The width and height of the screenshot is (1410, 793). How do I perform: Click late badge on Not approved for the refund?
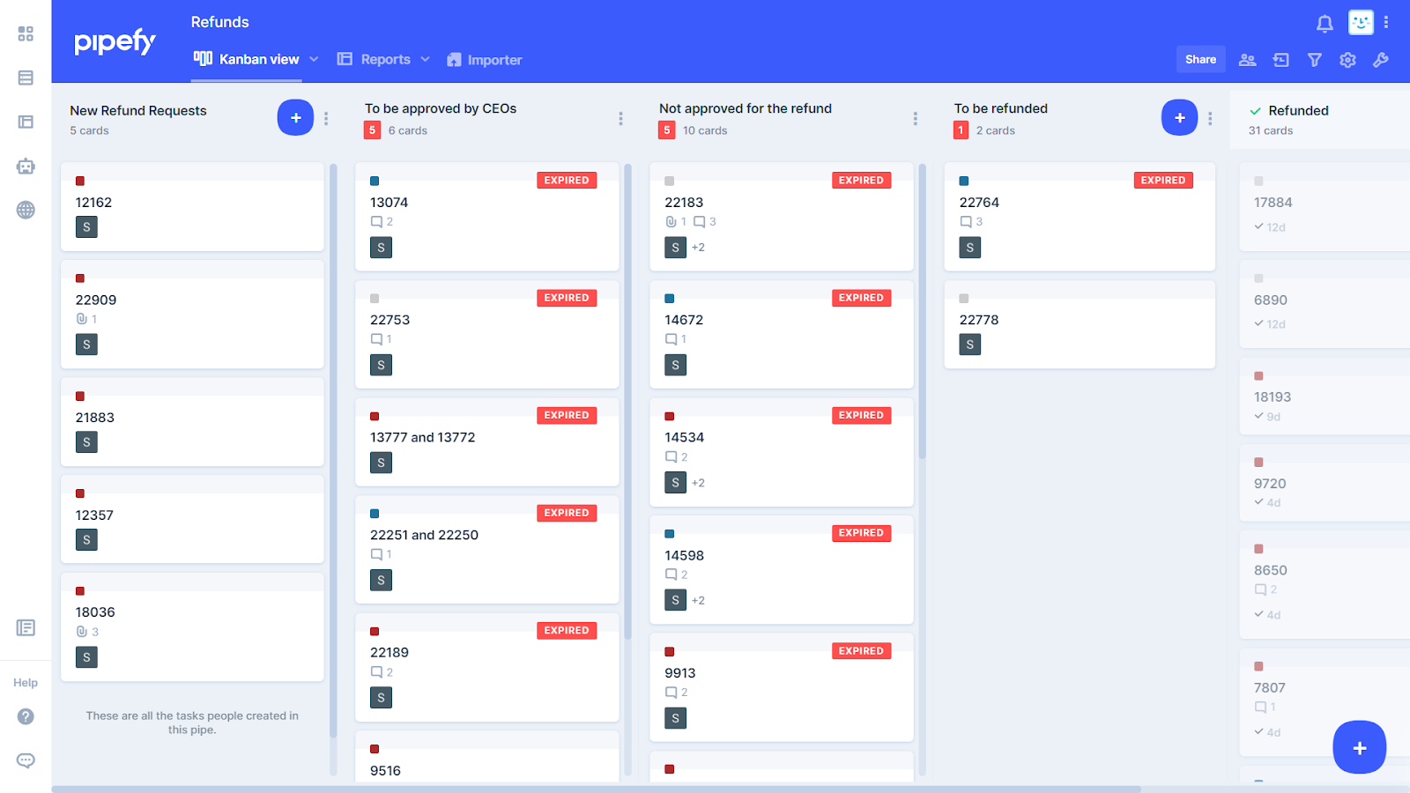click(x=667, y=130)
